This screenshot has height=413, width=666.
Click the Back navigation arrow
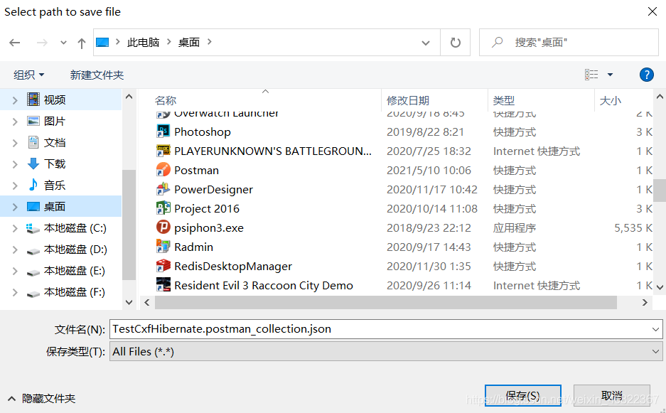coord(15,43)
